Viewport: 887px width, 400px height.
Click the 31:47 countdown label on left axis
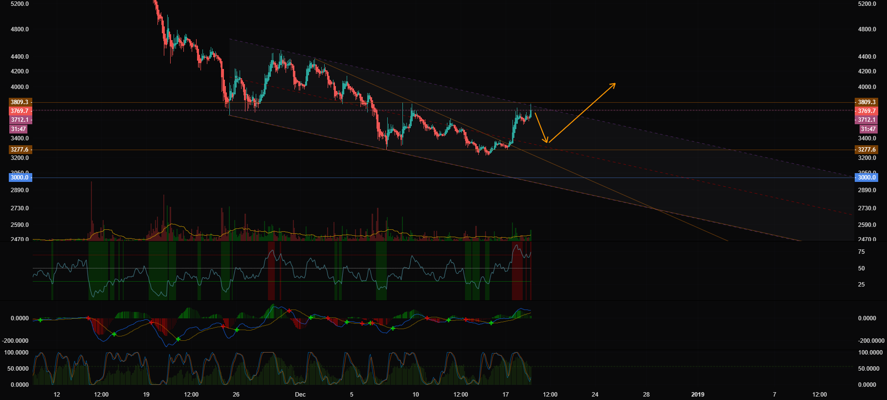pos(19,129)
